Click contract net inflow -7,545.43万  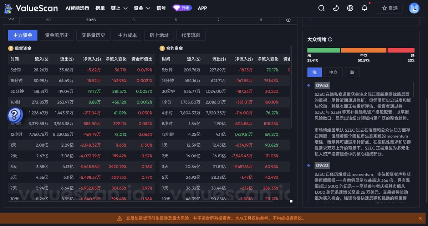(242, 156)
